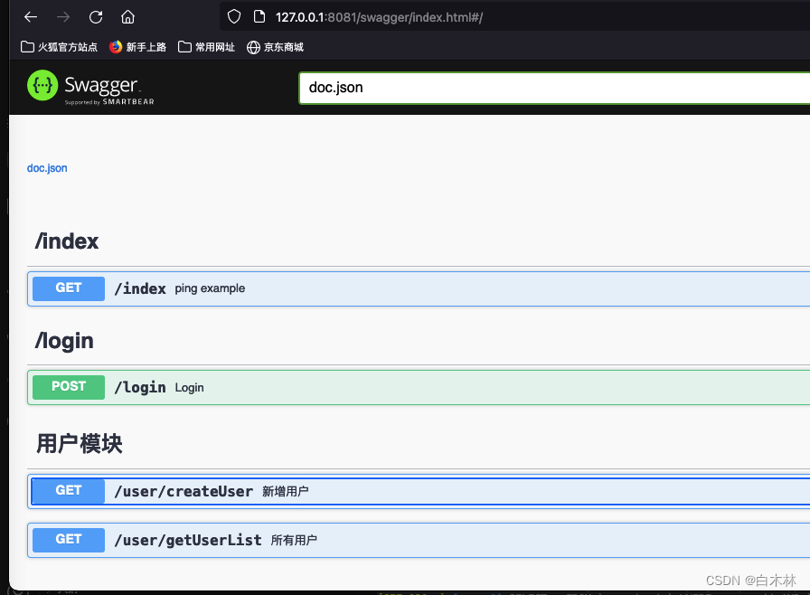
Task: Click the blue GET badge on /user/getUserList
Action: click(68, 540)
